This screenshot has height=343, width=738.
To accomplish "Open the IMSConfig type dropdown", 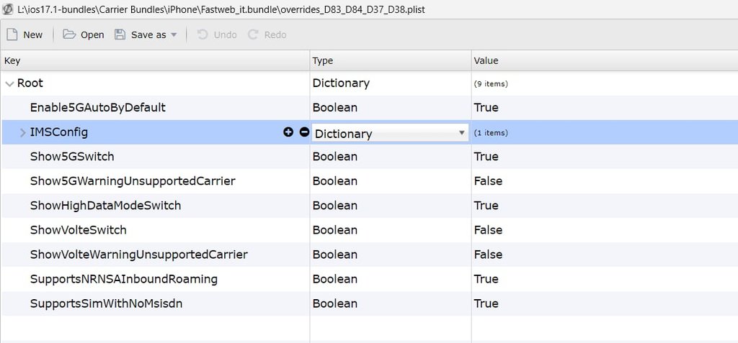I will (x=390, y=133).
